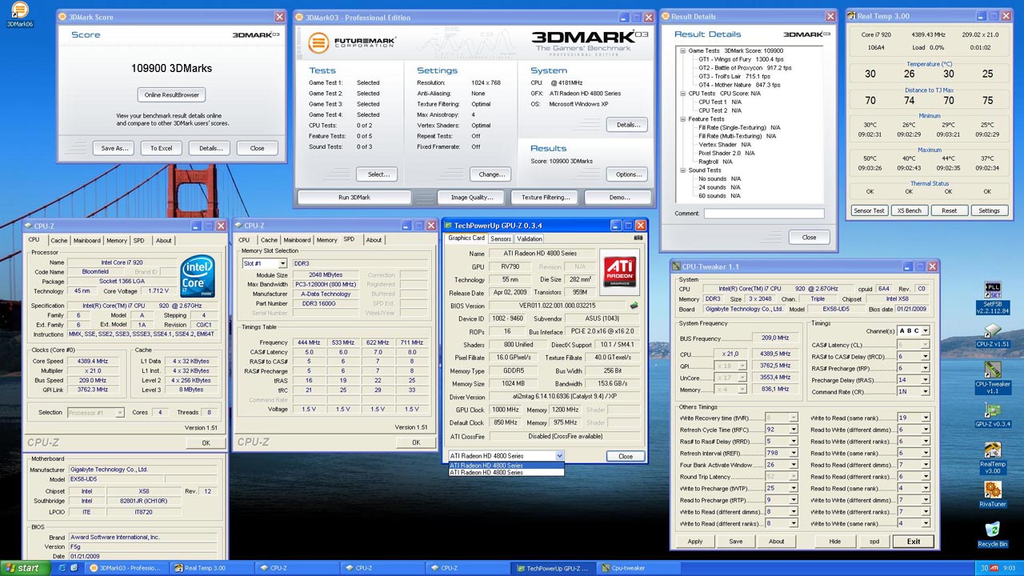1024x576 pixels.
Task: Open the Channel(s) A B C dropdown
Action: pyautogui.click(x=926, y=330)
